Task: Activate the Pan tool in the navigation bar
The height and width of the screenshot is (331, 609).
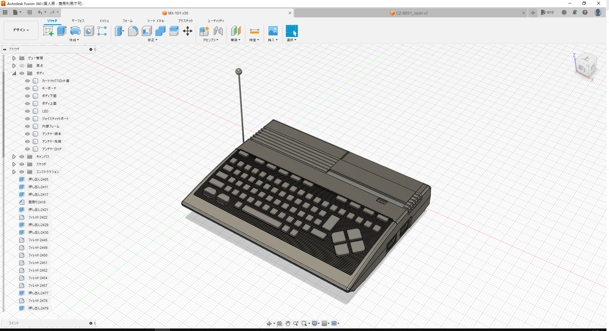Action: click(288, 323)
